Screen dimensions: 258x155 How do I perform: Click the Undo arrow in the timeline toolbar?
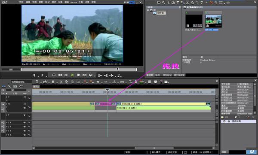point(98,82)
